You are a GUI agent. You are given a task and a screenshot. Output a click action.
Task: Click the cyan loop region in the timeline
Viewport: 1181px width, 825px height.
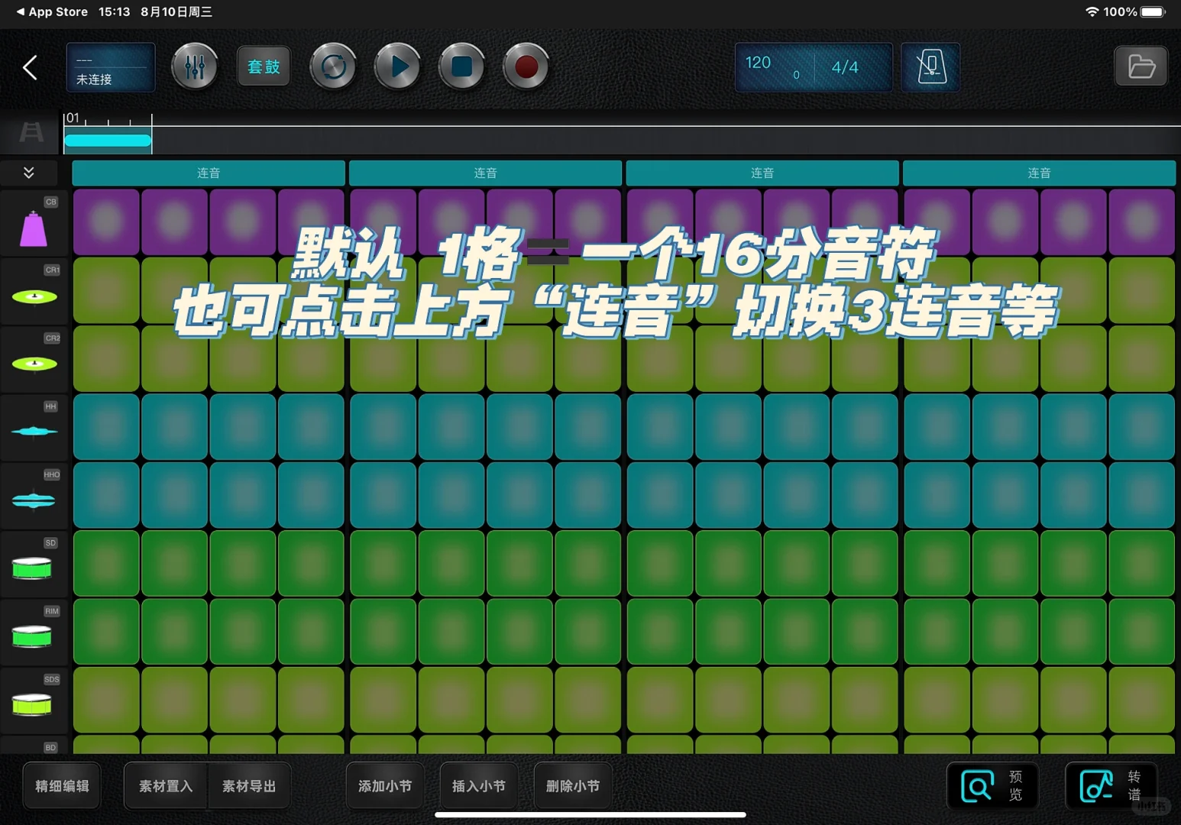(107, 140)
